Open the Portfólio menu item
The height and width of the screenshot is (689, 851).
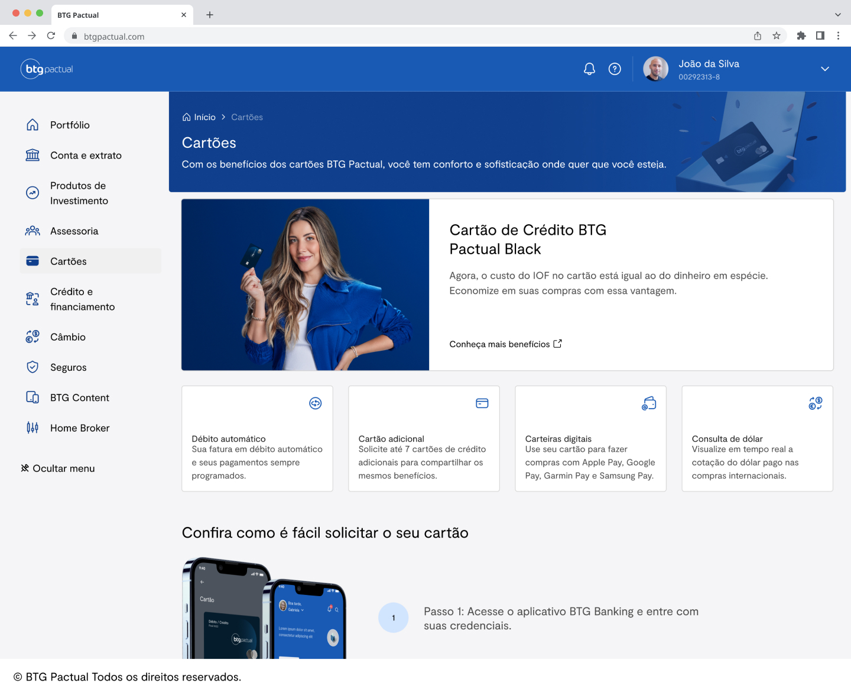pos(90,125)
